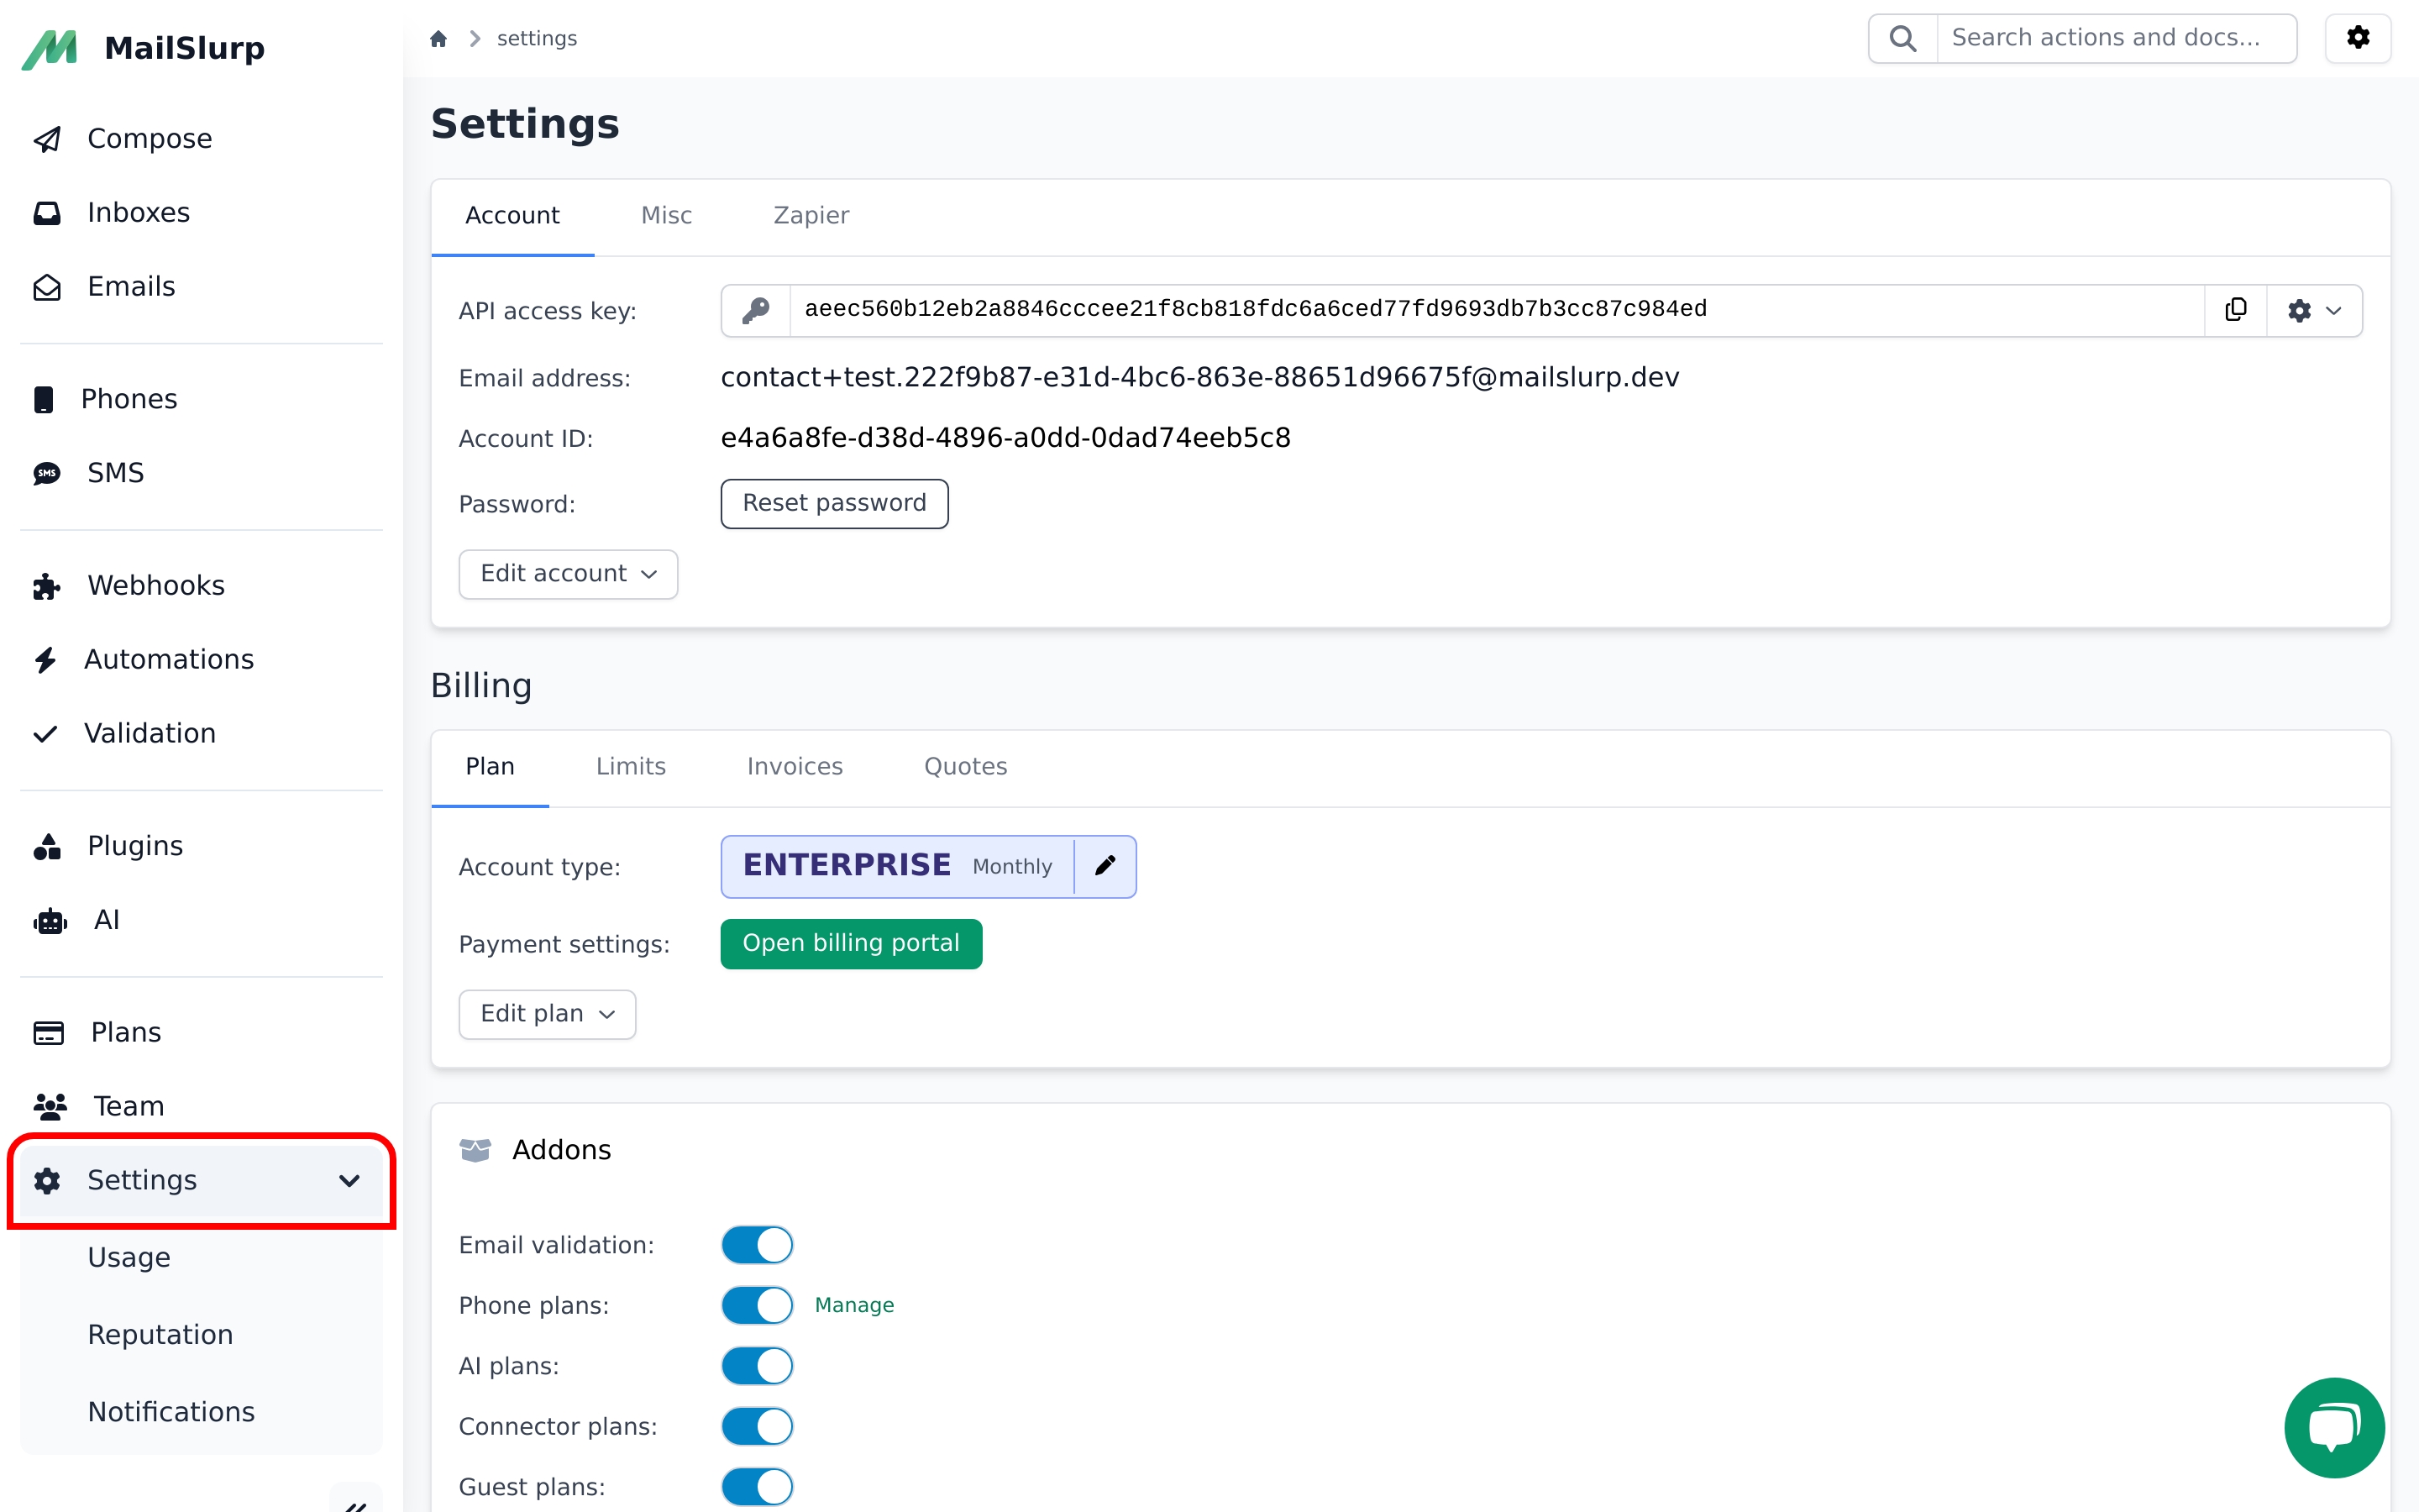
Task: Click the Manage link for Phone plans
Action: (855, 1305)
